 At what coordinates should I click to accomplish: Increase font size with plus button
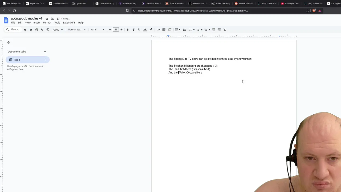(x=121, y=30)
